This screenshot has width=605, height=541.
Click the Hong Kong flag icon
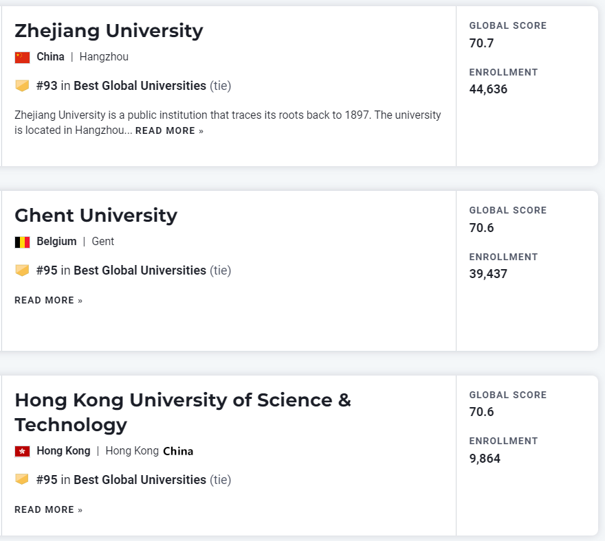pos(22,451)
